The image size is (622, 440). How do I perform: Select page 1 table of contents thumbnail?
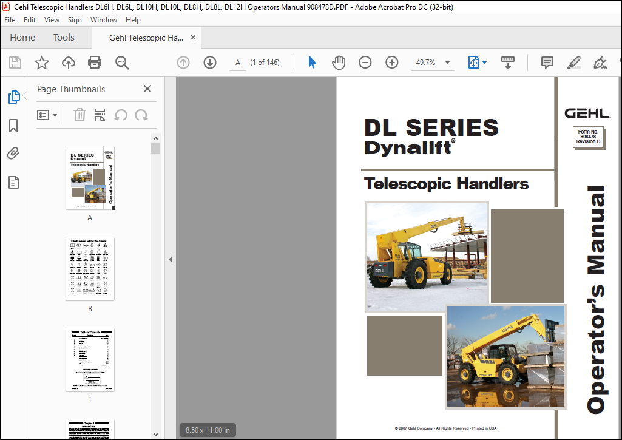tap(90, 359)
